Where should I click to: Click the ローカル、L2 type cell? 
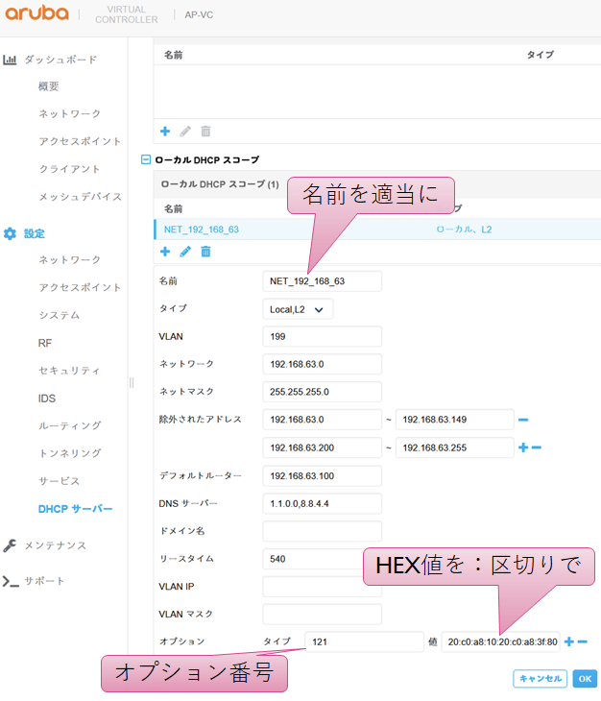click(464, 230)
